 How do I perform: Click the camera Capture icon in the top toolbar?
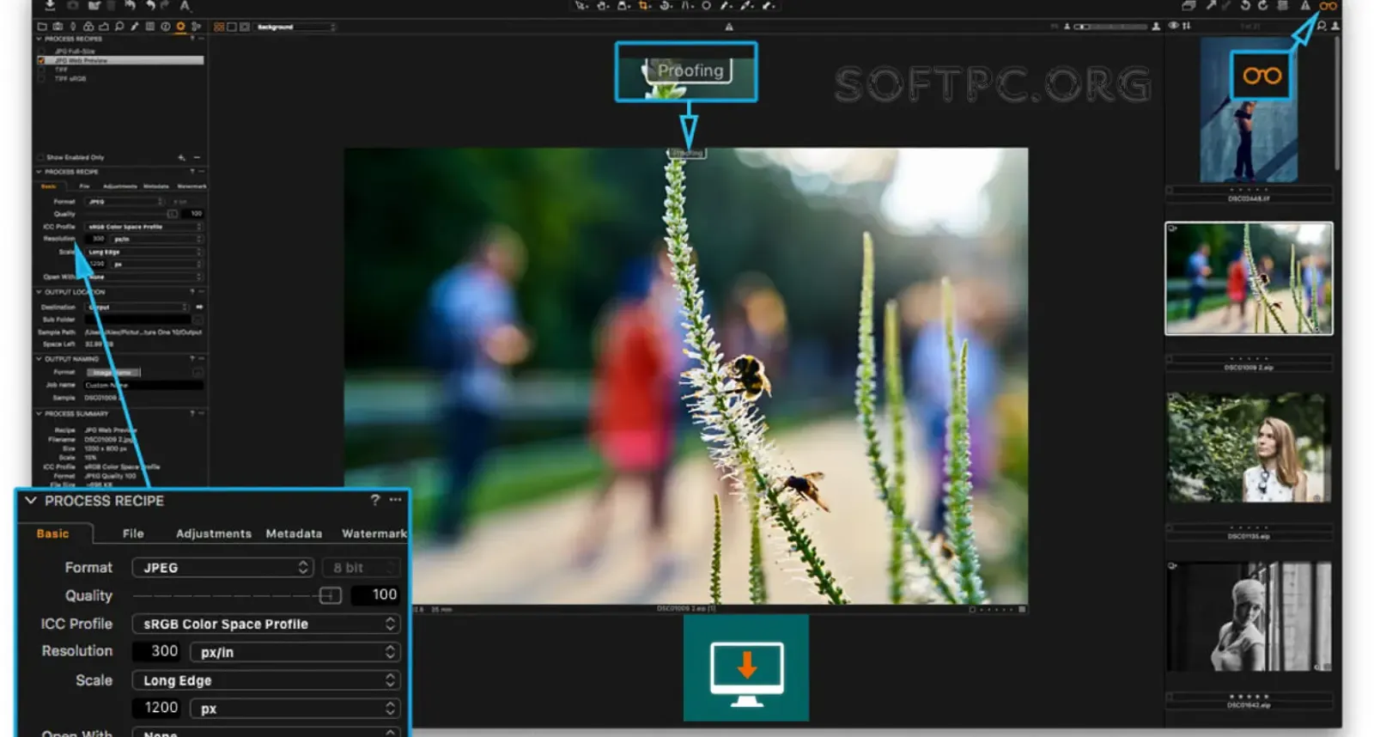72,5
